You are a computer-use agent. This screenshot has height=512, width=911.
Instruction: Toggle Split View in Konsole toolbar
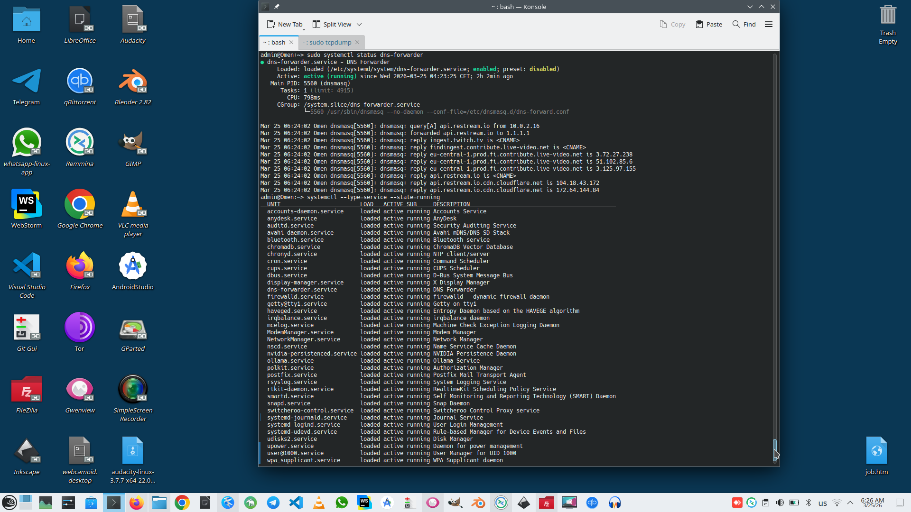coord(332,24)
